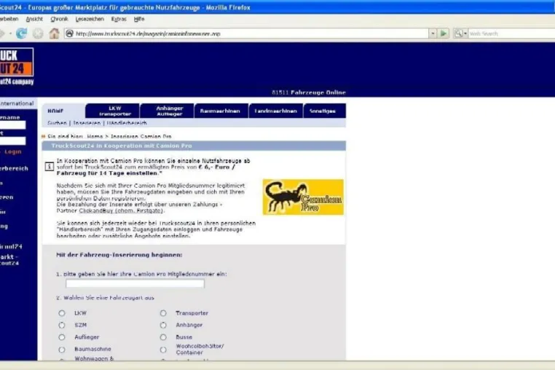
Task: Click the green Go arrow beside address bar
Action: [443, 34]
